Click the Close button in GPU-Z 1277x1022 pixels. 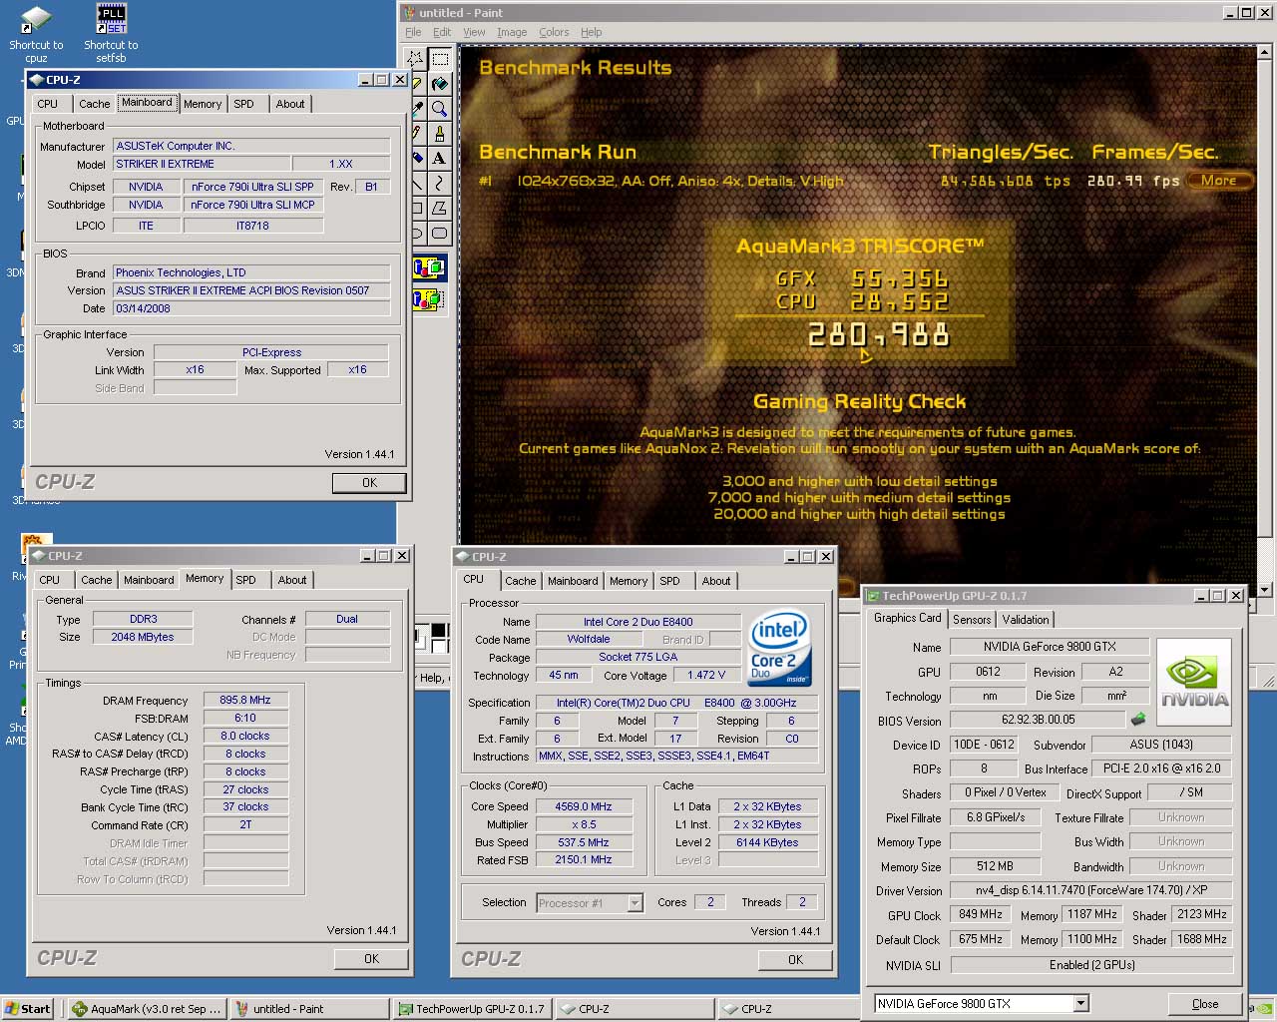(x=1205, y=1004)
